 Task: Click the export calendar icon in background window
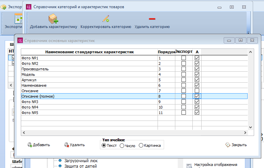click(18, 18)
